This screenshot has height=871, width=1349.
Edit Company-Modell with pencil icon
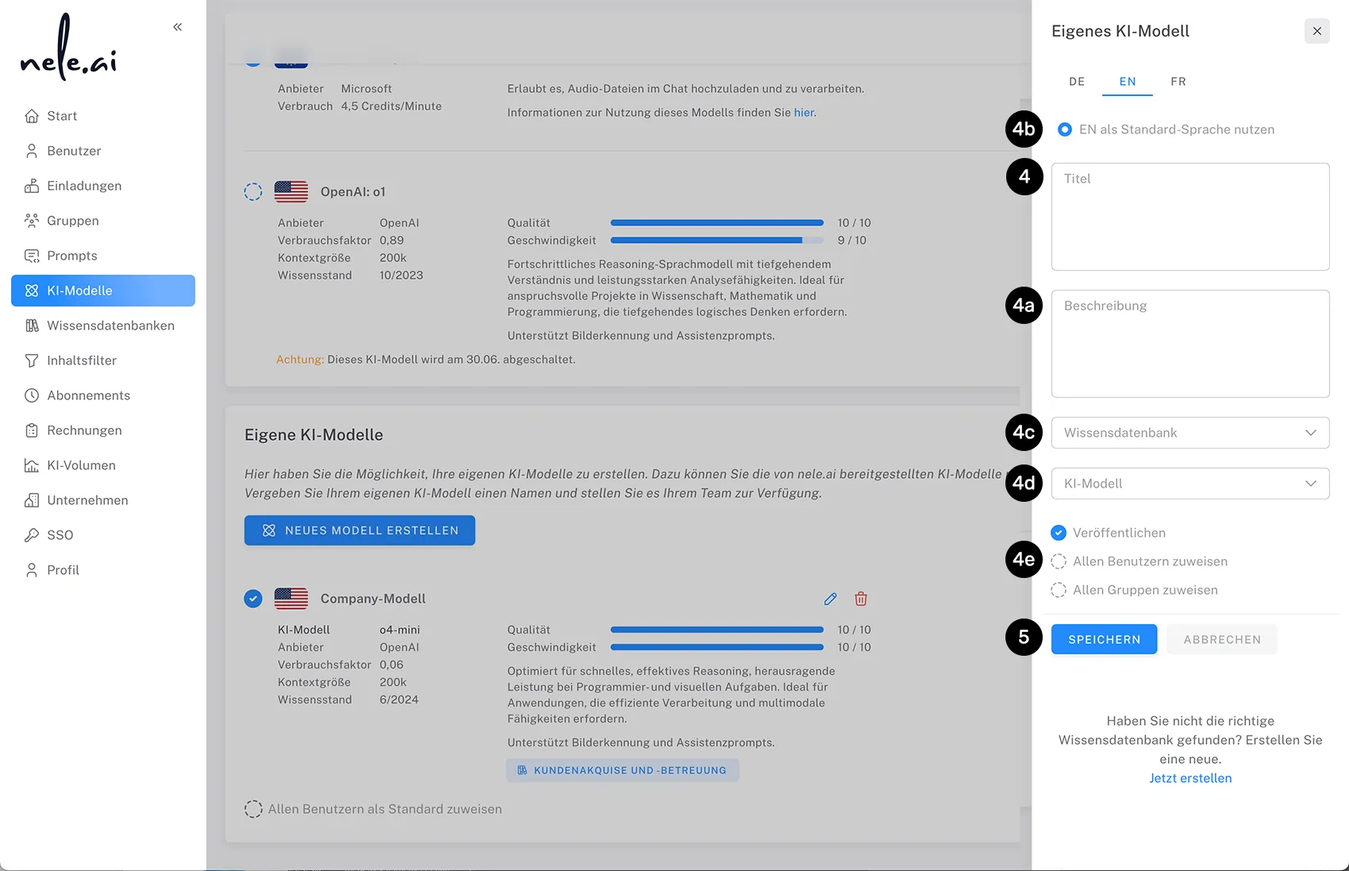[830, 599]
